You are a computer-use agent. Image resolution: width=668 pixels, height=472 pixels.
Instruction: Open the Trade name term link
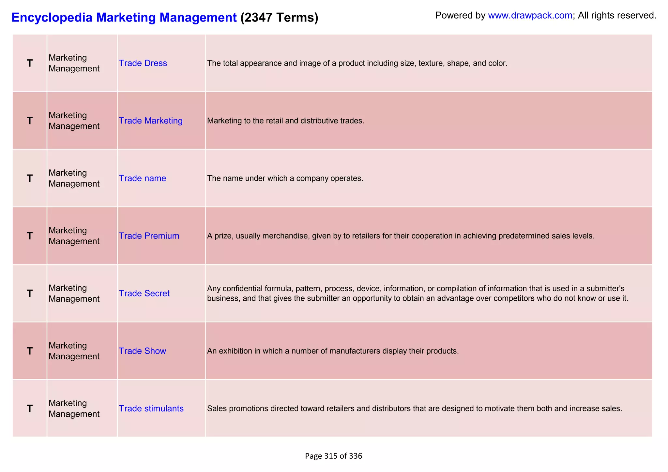(143, 179)
